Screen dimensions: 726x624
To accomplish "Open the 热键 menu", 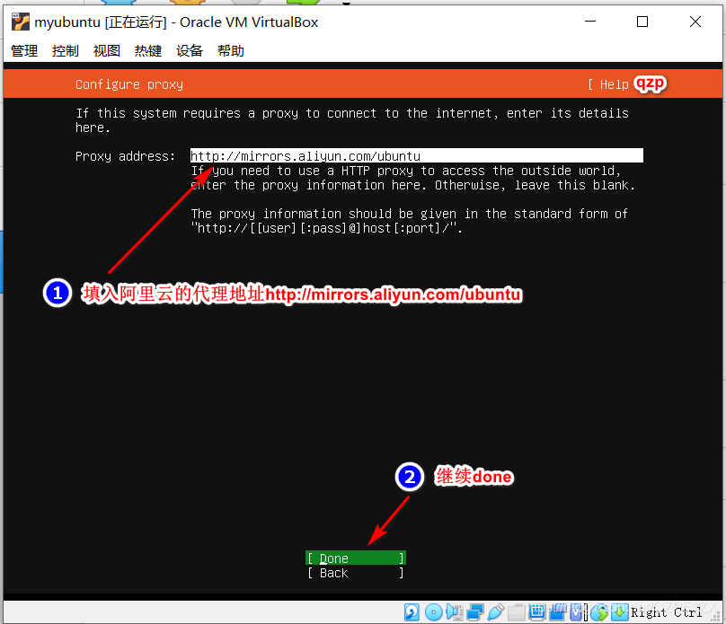I will 148,50.
